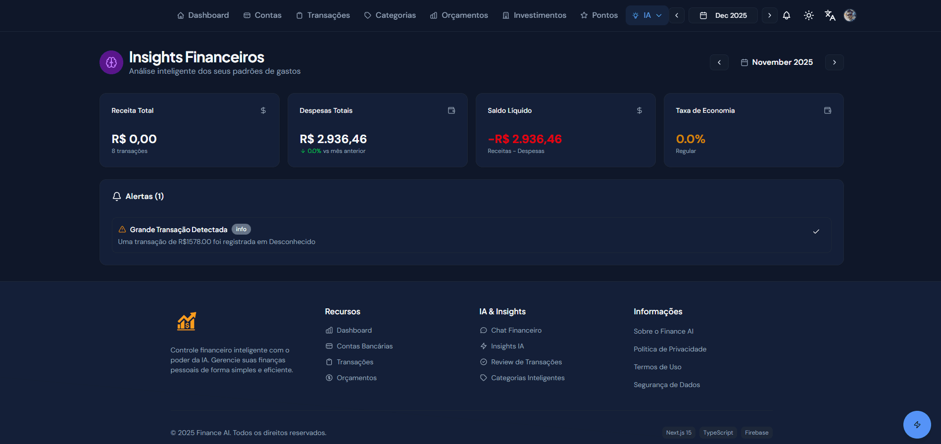The width and height of the screenshot is (941, 444).
Task: Open footer Review de Transações link
Action: [521, 362]
